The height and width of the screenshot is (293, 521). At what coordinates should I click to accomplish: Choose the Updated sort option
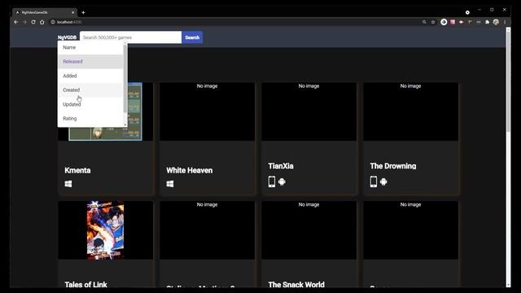click(90, 104)
